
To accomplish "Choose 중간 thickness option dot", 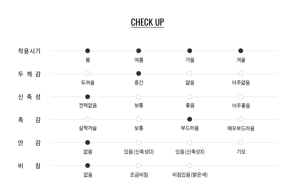I will click(139, 73).
